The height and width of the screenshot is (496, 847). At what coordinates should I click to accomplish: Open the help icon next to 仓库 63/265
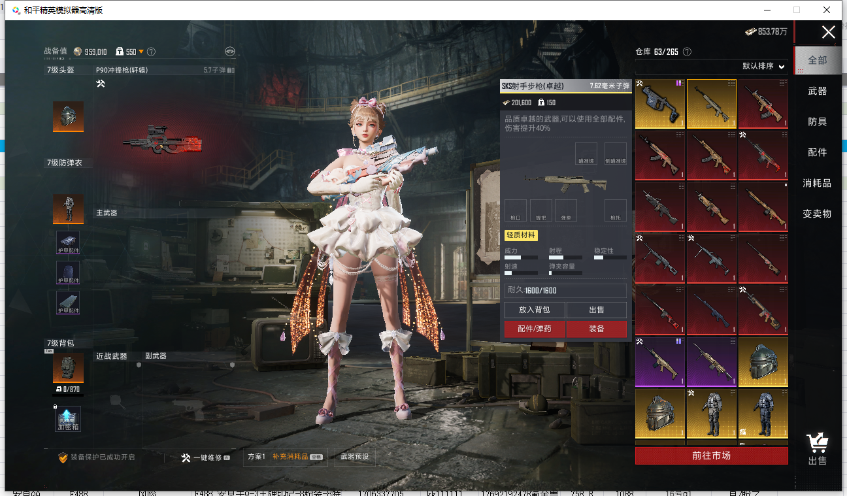tap(687, 52)
